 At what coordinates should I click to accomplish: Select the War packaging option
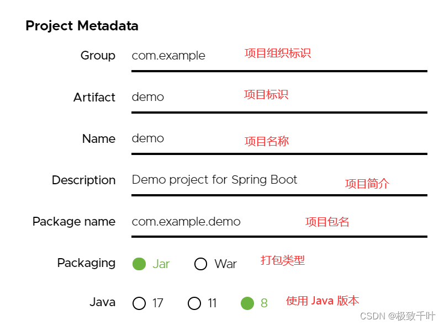[x=201, y=264]
